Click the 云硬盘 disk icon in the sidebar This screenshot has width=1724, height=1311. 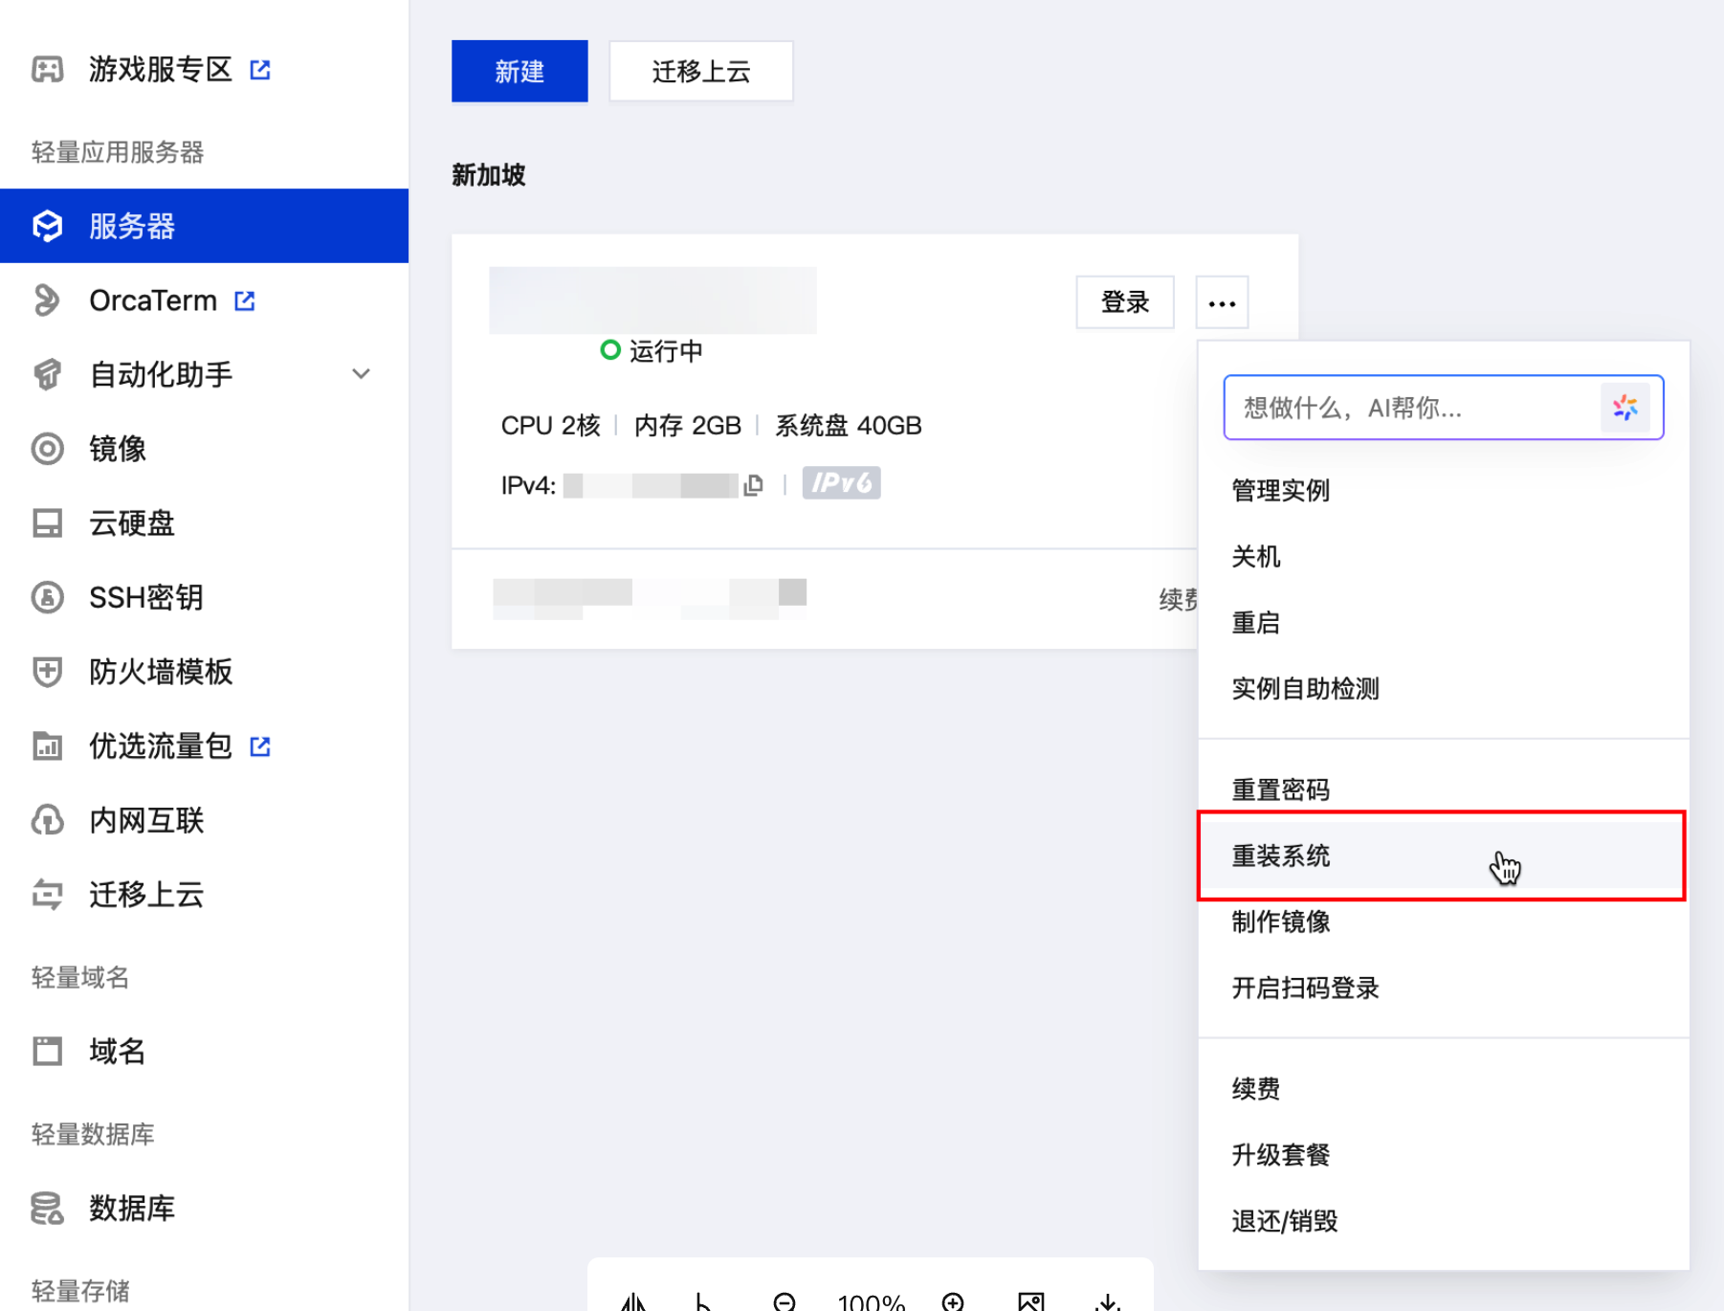(47, 523)
